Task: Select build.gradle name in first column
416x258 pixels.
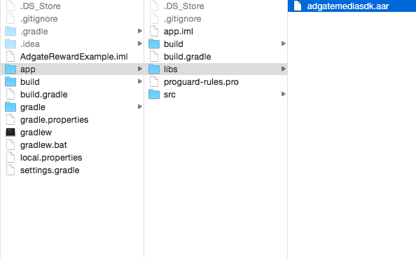Action: click(x=44, y=95)
